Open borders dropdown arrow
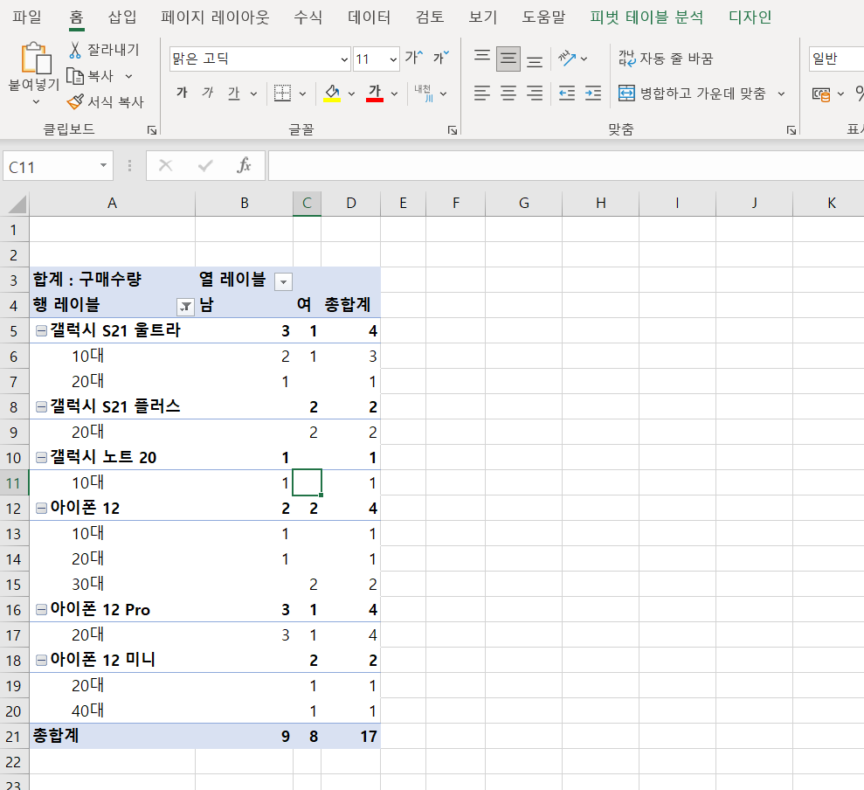The width and height of the screenshot is (864, 790). click(302, 94)
